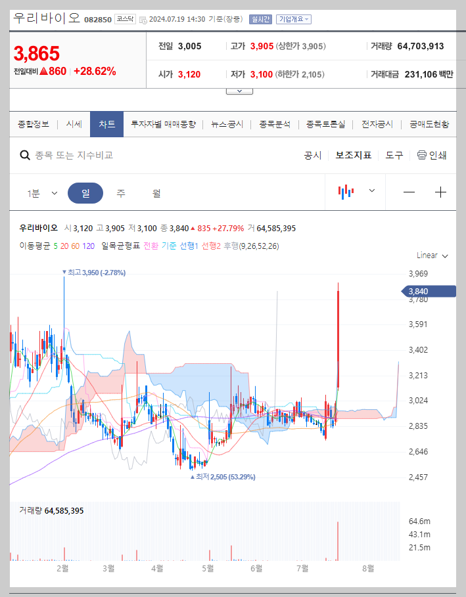The height and width of the screenshot is (597, 466).
Task: Open the 종합정보 tab
Action: [x=34, y=124]
